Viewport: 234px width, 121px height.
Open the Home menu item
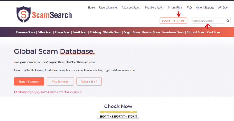point(91,8)
